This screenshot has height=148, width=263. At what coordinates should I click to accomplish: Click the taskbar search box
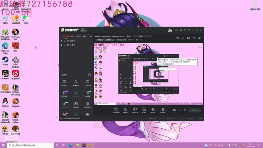(x=30, y=145)
